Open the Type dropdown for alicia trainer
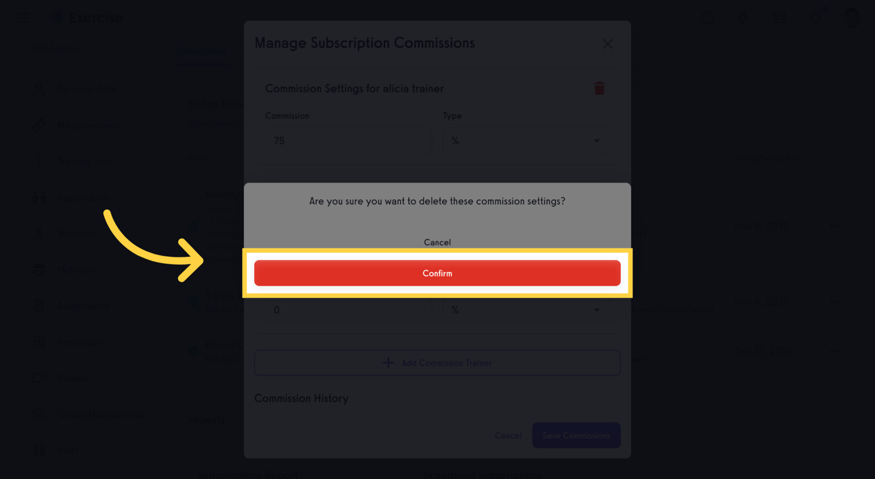This screenshot has width=875, height=479. [525, 141]
